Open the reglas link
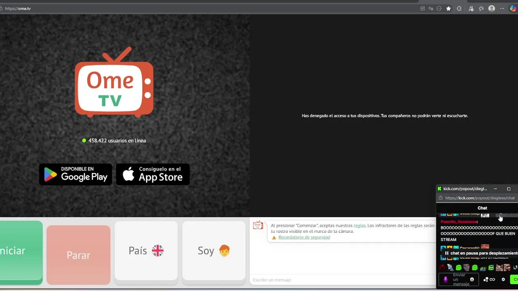Screen dimensions: 518x291 tap(359, 226)
